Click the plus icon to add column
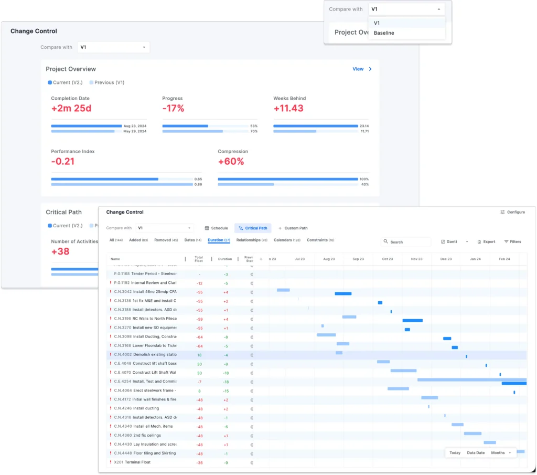 261,259
